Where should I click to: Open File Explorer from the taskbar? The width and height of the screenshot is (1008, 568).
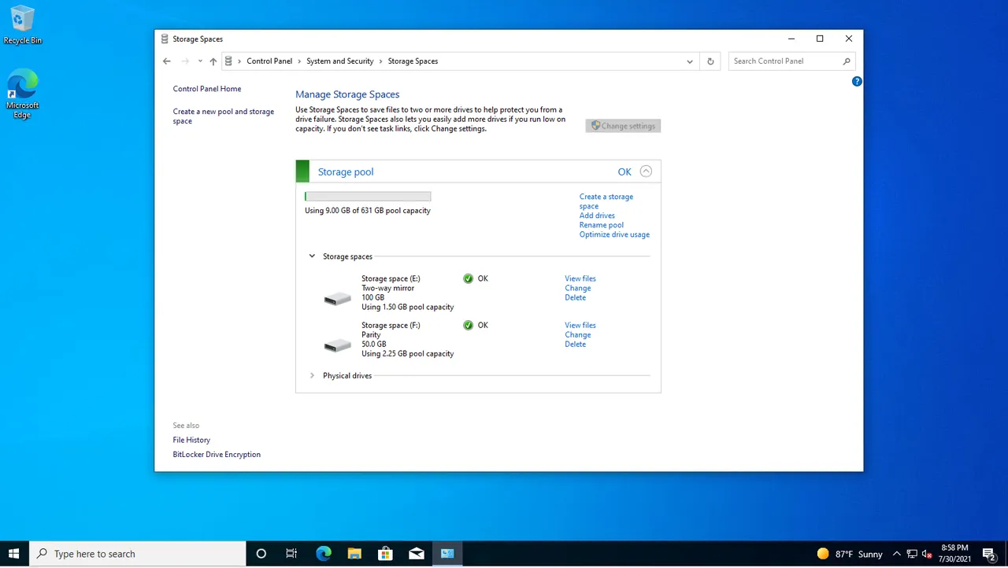pyautogui.click(x=354, y=554)
